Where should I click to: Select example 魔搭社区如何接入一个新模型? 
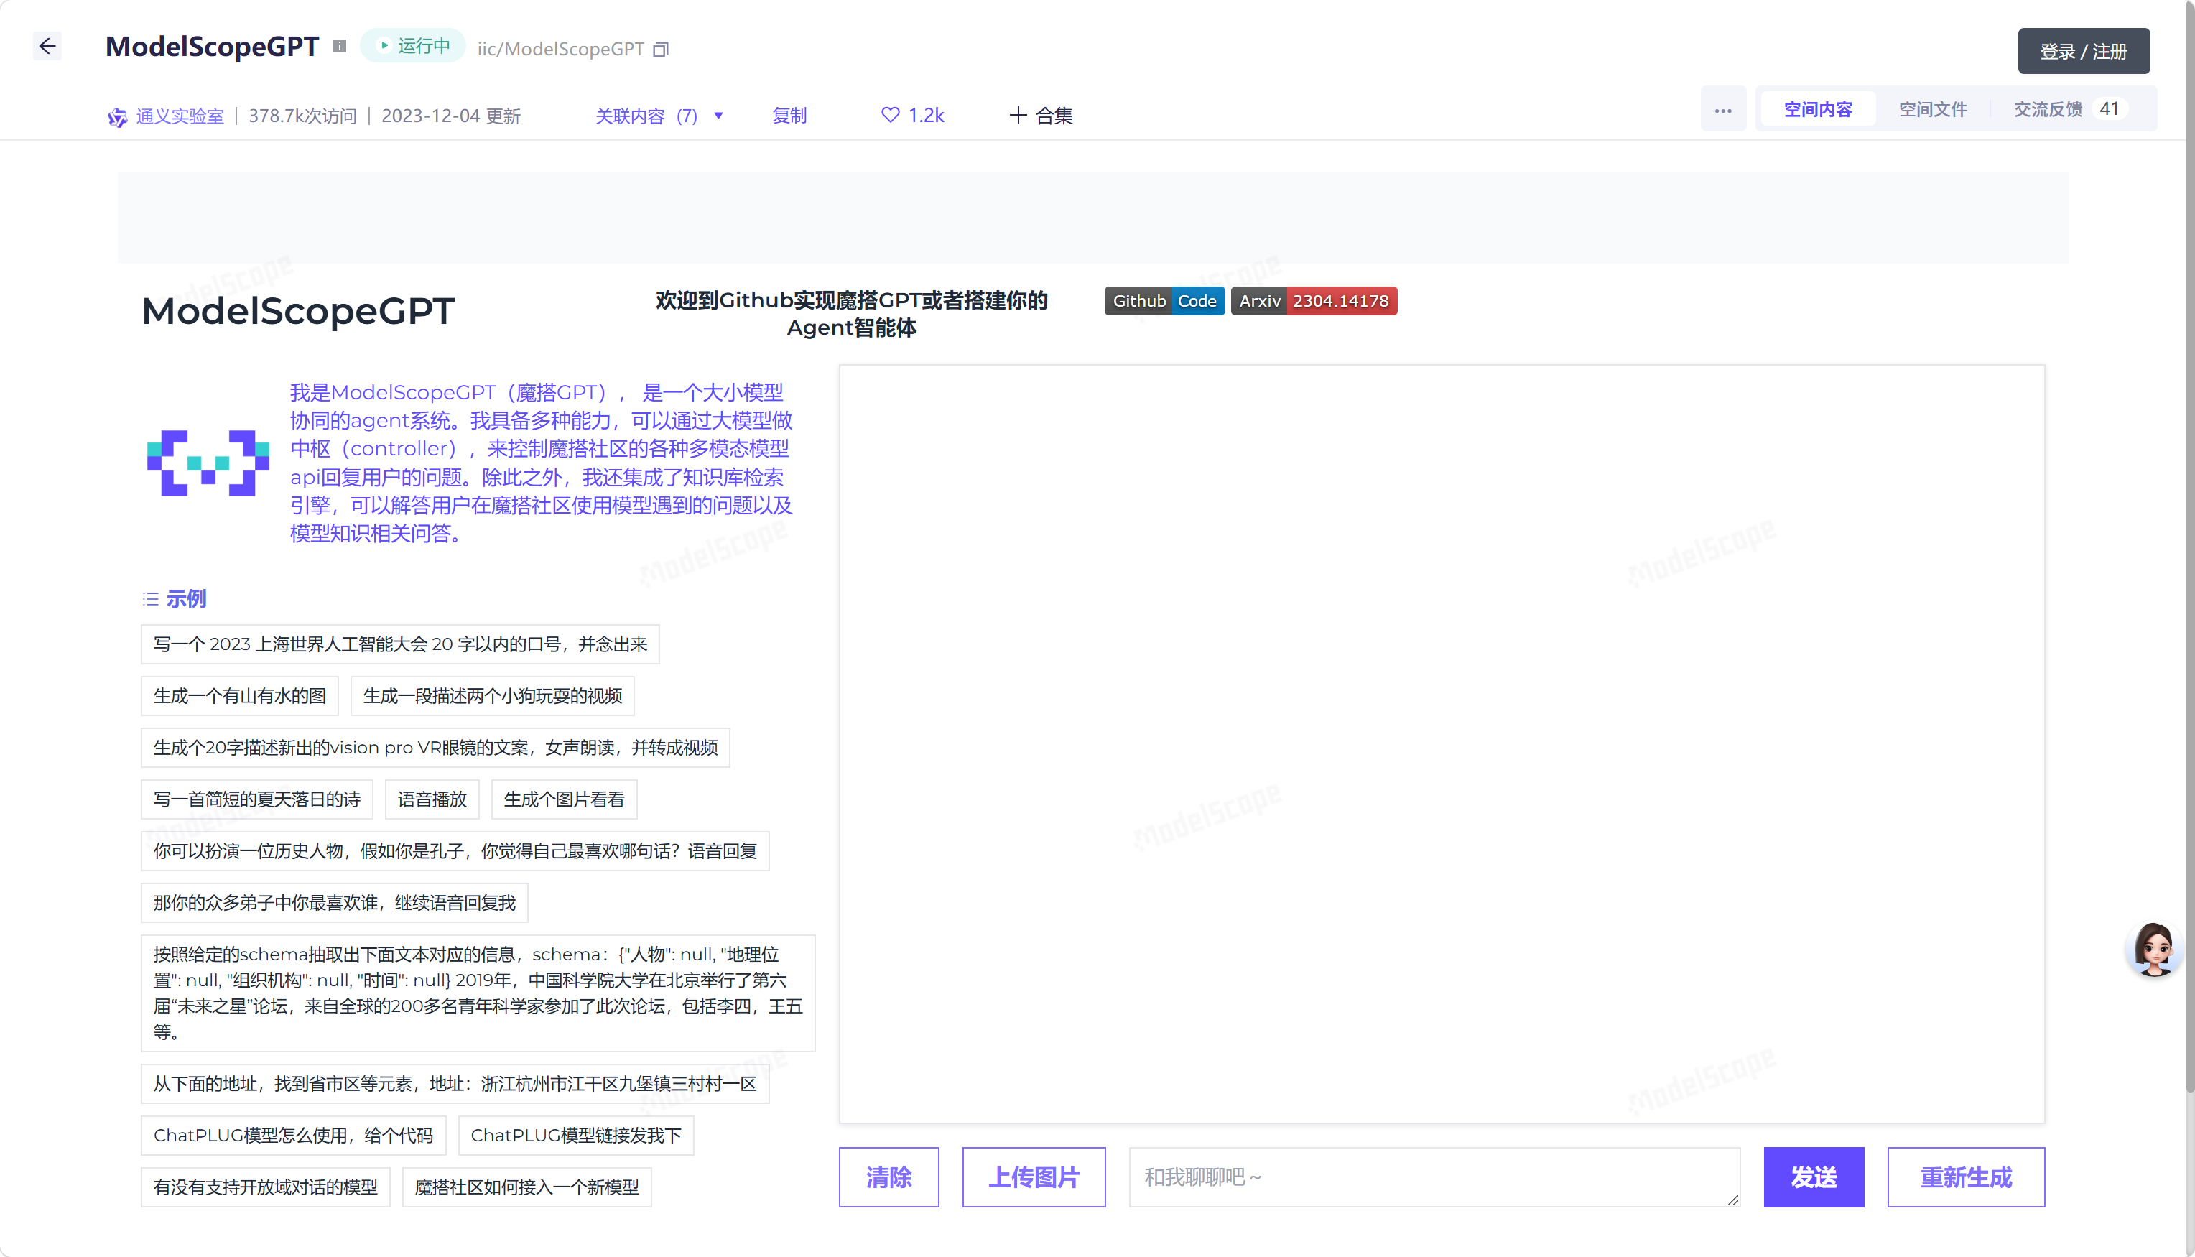[526, 1188]
